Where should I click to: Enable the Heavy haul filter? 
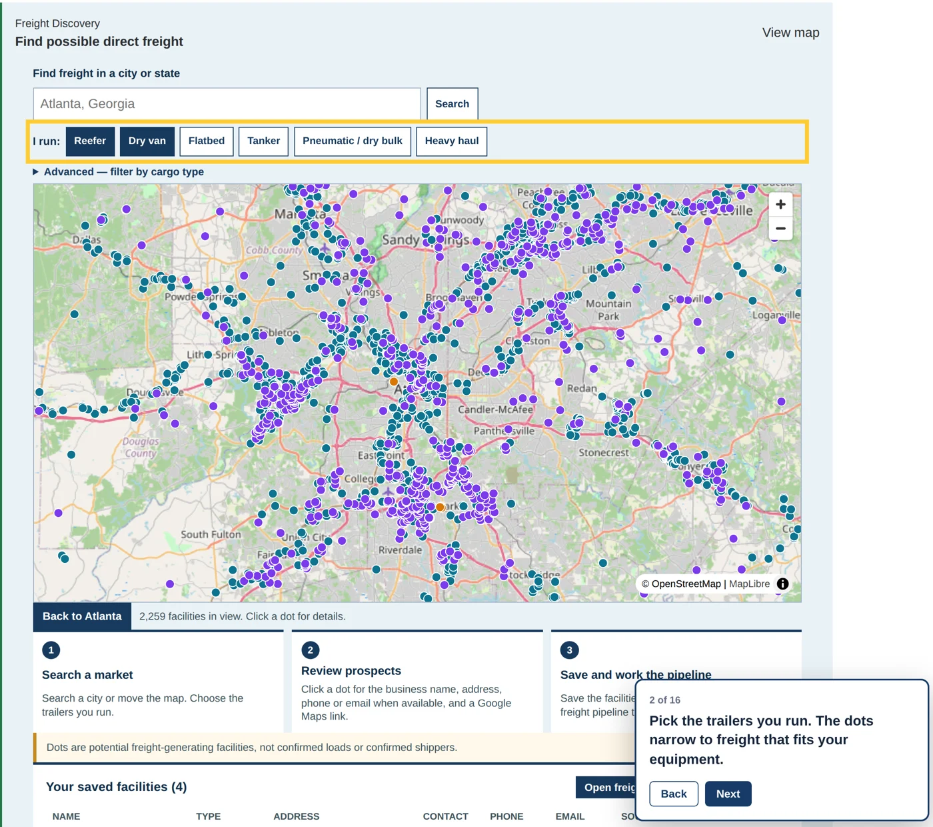point(452,141)
